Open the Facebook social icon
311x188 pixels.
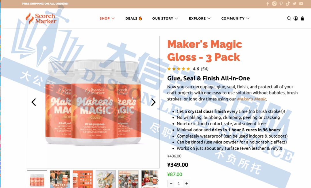268,3
